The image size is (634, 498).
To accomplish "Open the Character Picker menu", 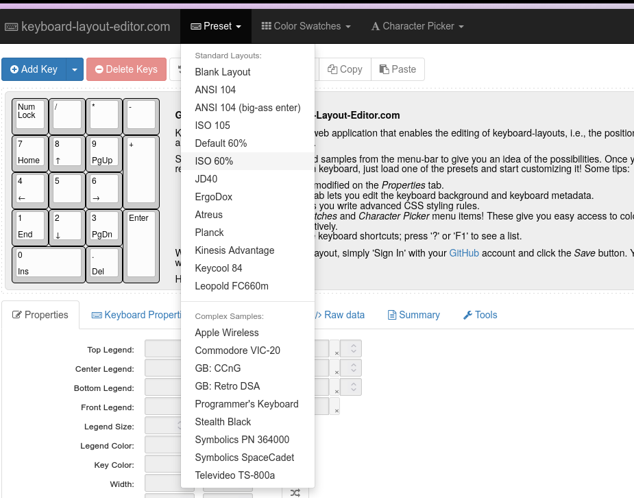I will 417,26.
